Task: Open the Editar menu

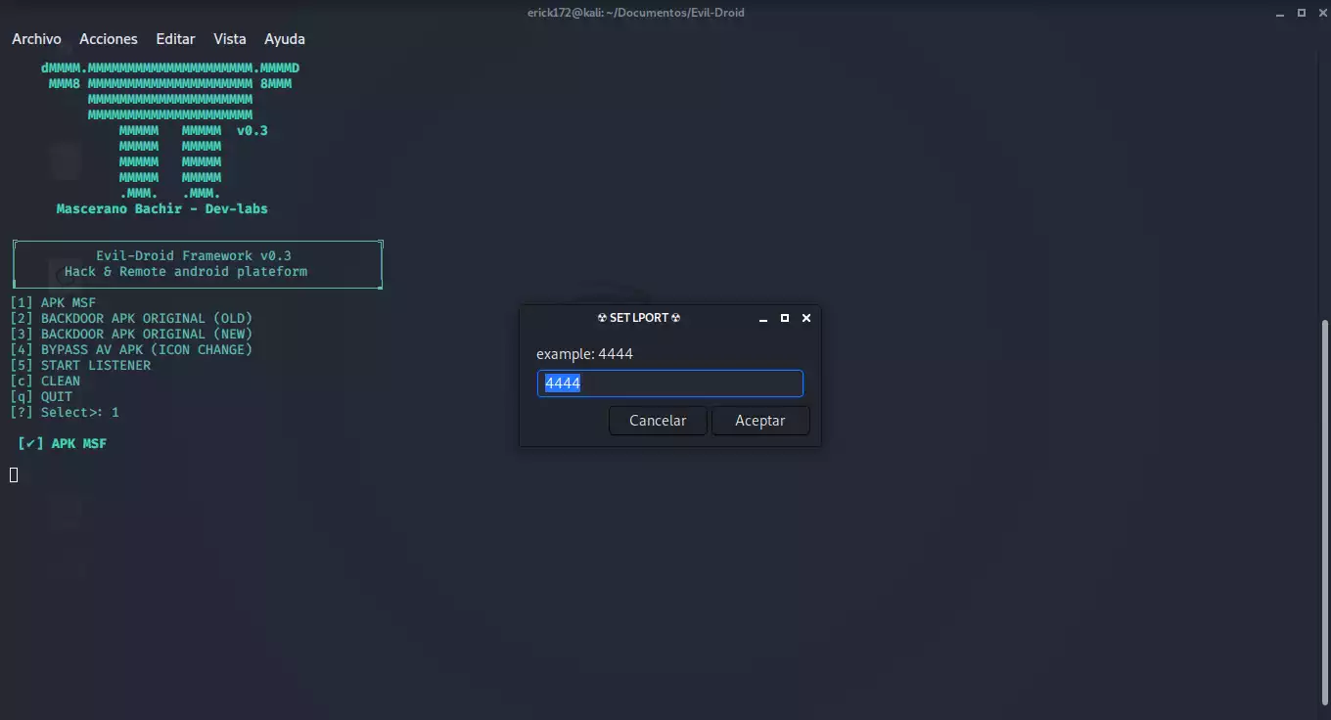Action: coord(175,39)
